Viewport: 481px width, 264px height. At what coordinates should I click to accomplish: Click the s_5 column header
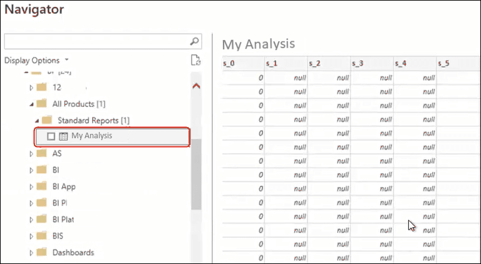pos(459,63)
